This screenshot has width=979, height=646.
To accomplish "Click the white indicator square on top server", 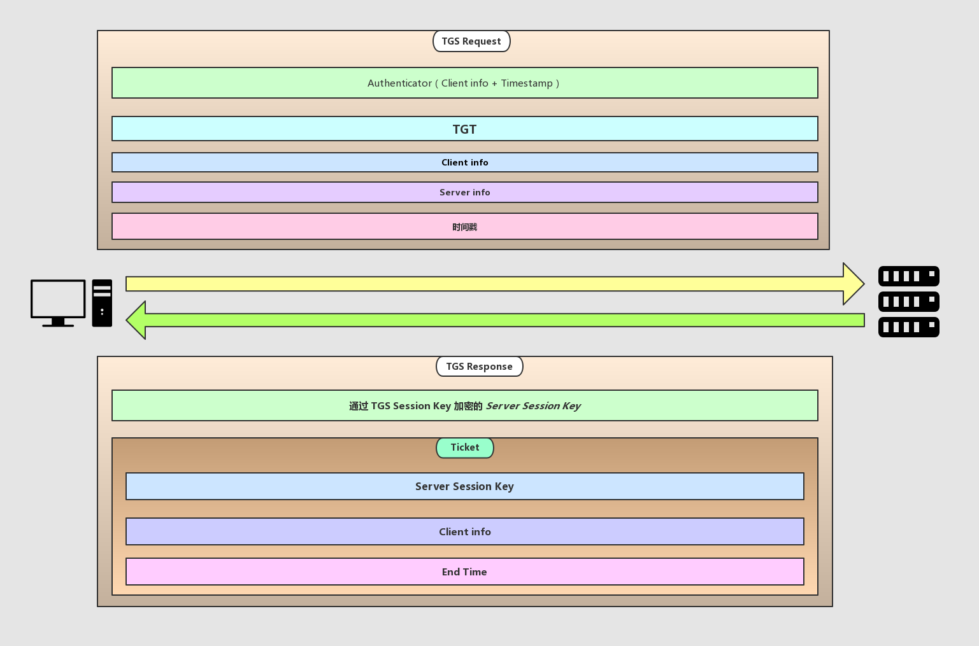I will click(931, 274).
